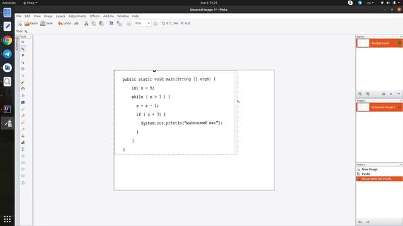Select the Rectangle Select tool
The width and height of the screenshot is (403, 226).
point(23,42)
